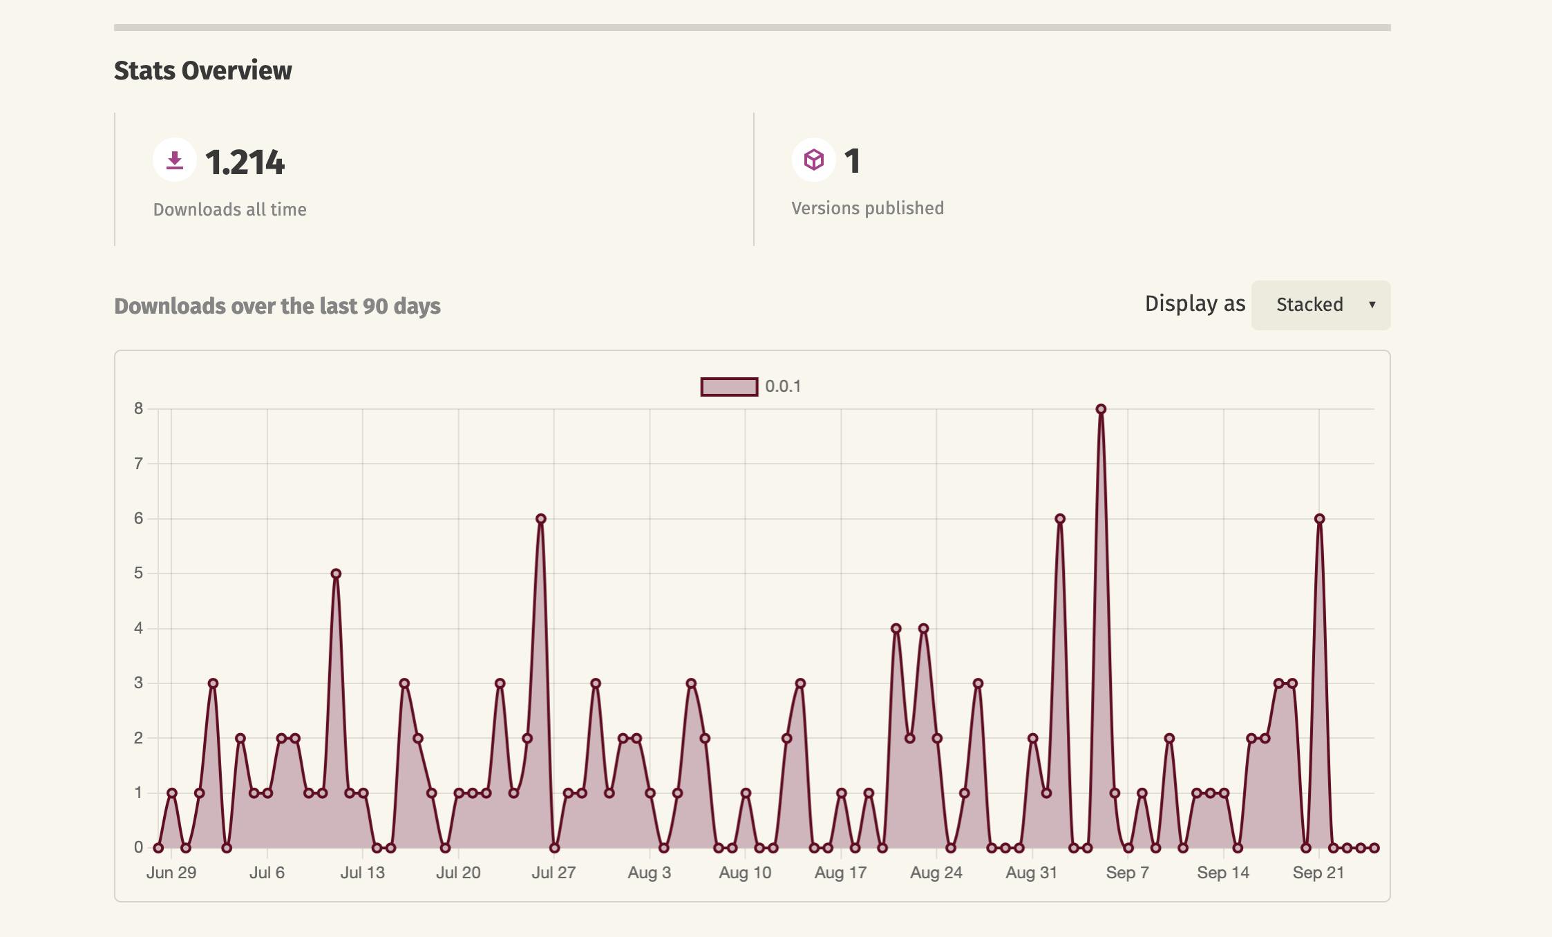Click the downloads arrow icon
Screen dimensions: 1552x937
point(175,160)
